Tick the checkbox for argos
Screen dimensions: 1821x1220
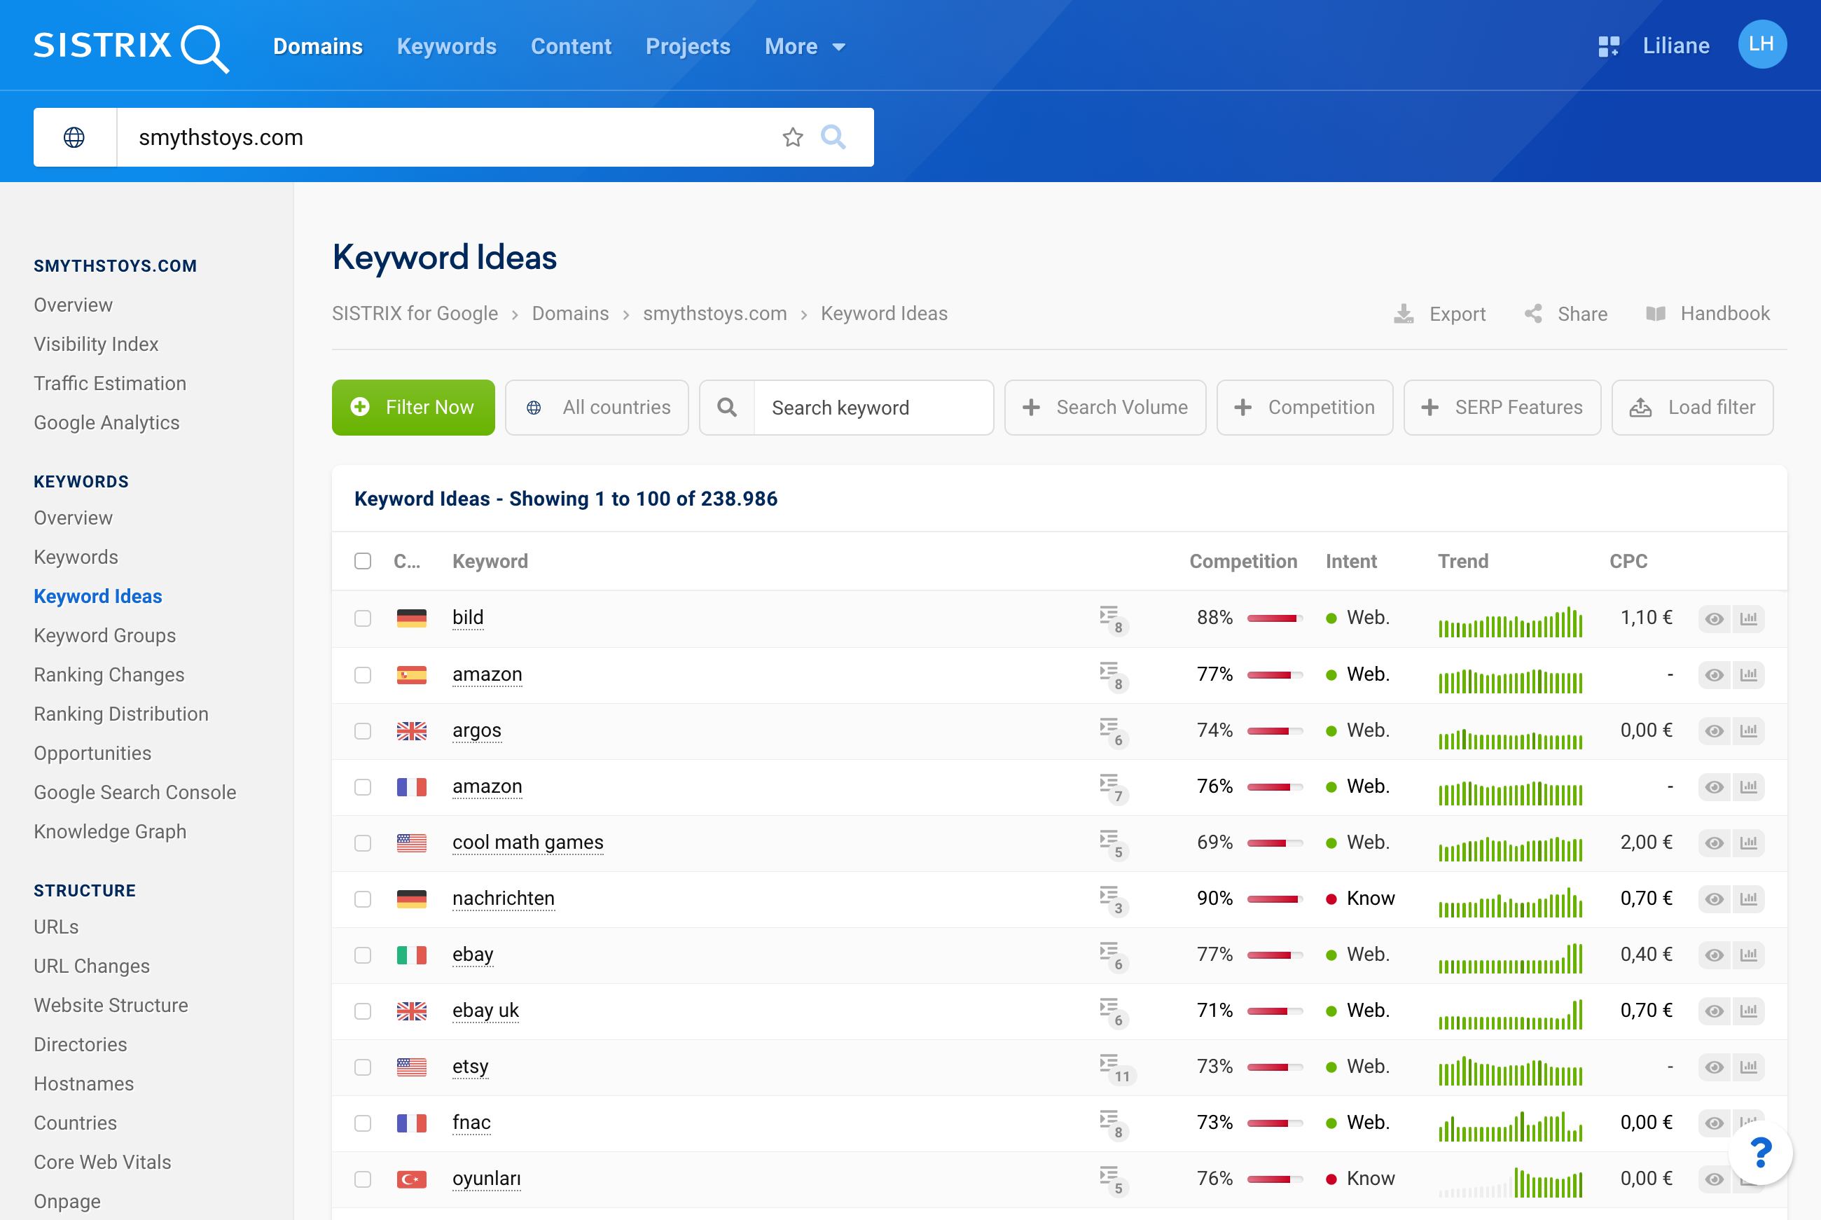[363, 730]
